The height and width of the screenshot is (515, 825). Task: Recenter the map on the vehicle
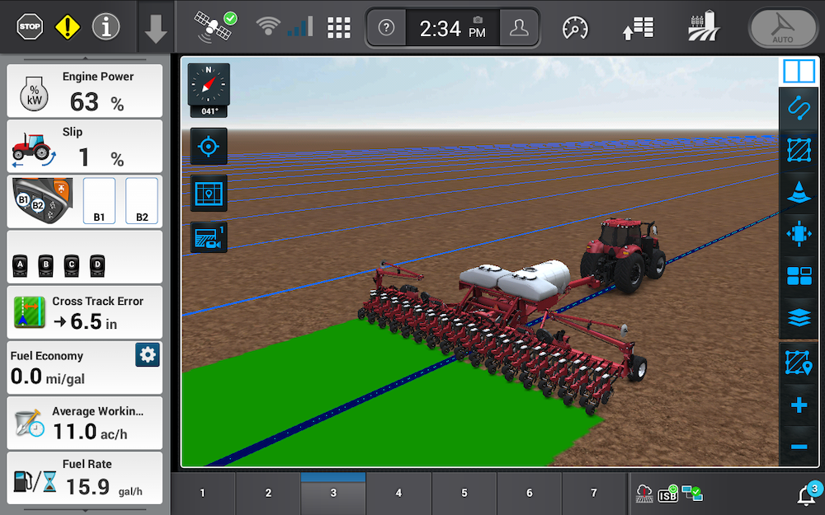tap(209, 147)
